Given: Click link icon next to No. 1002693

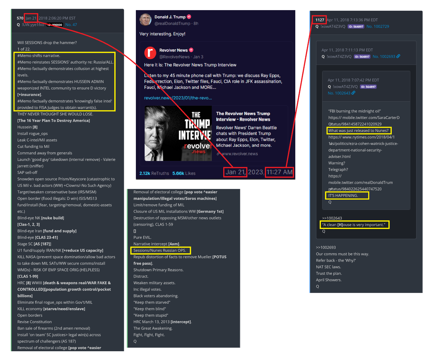Looking at the screenshot, I should 398,56.
